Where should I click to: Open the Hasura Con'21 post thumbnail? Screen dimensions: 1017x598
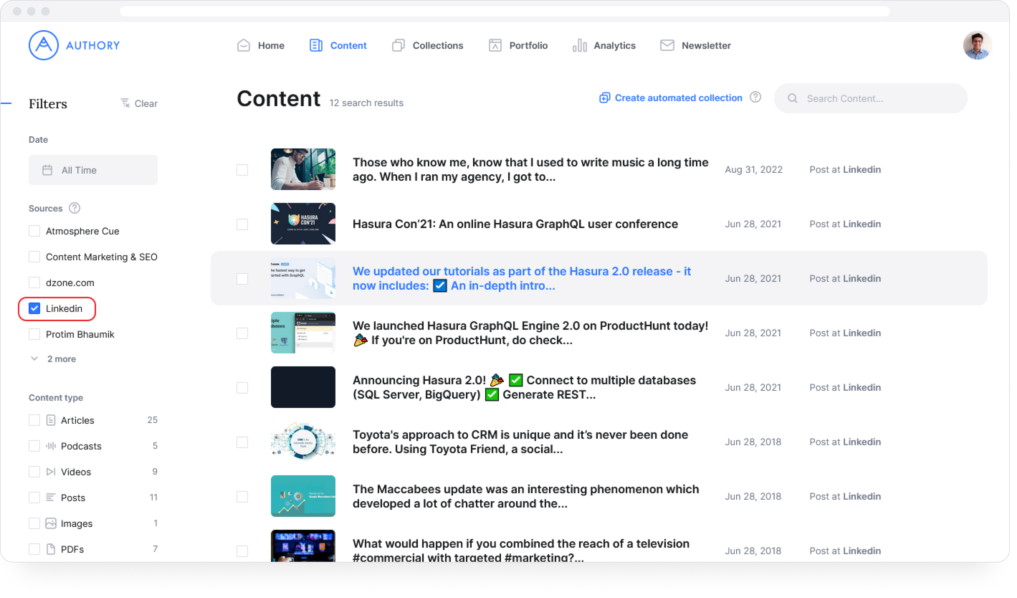[303, 224]
